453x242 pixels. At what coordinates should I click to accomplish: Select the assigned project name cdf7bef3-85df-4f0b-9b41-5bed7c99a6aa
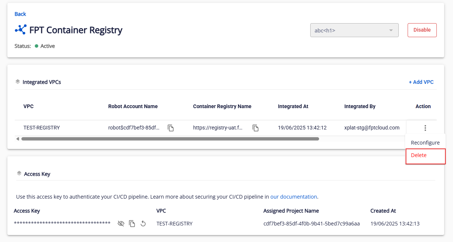pos(311,224)
